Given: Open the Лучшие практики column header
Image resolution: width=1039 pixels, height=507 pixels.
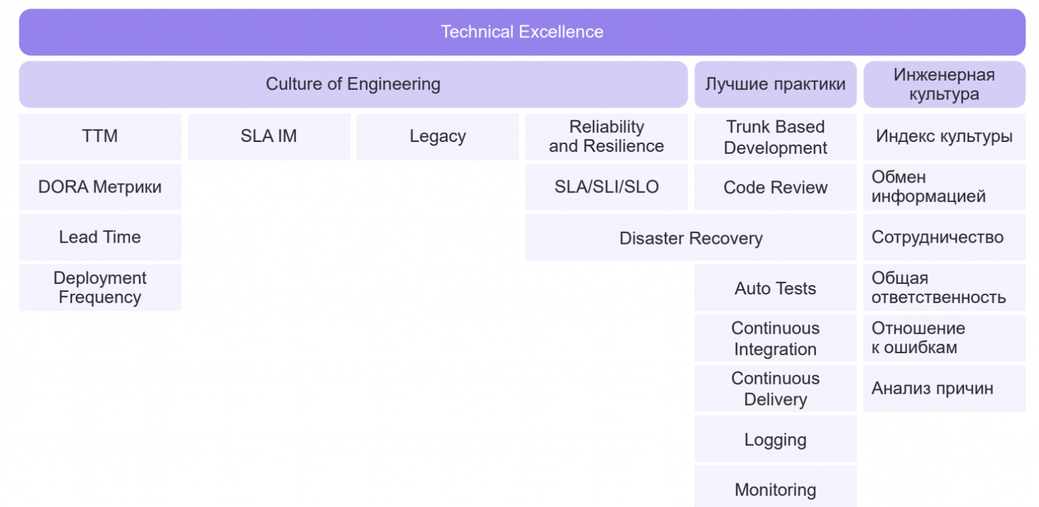Looking at the screenshot, I should pos(775,85).
